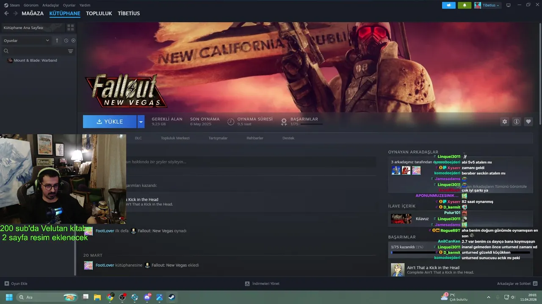Click the oynama süresi clock icon
Screen dimensions: 542x304
[x=231, y=122]
